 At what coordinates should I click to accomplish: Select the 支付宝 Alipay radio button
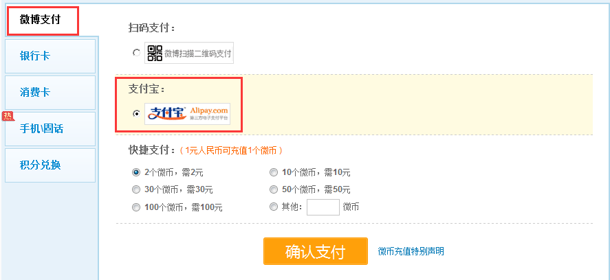(x=136, y=114)
